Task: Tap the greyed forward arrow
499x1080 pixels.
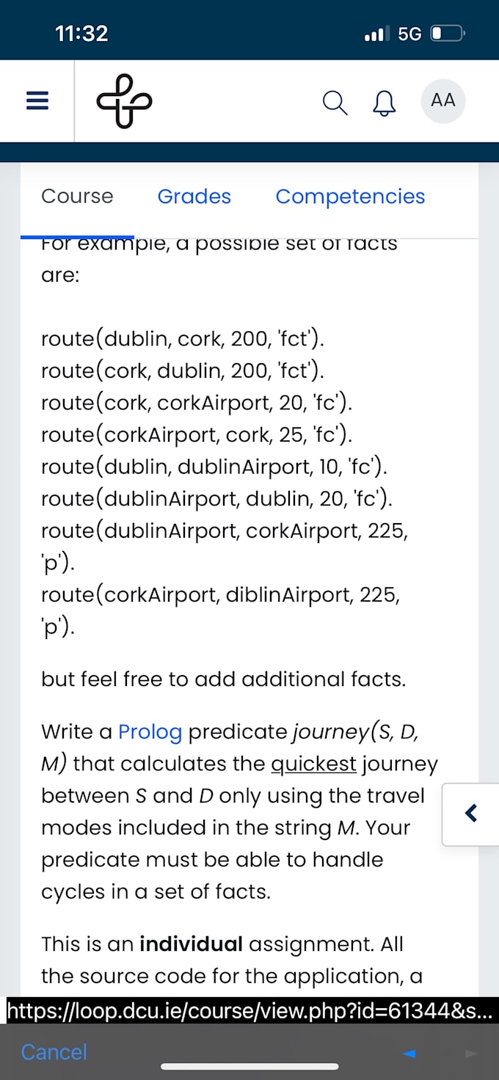Action: tap(471, 1053)
